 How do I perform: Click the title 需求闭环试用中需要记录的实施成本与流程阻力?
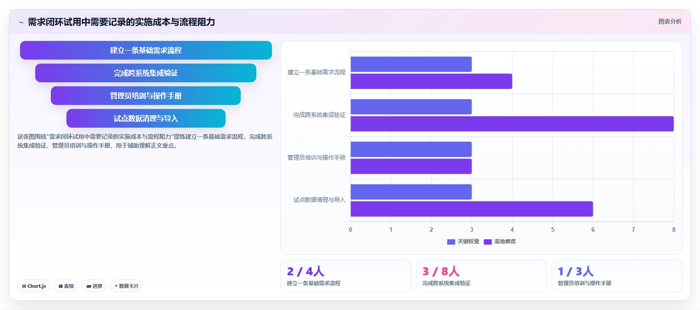click(121, 22)
